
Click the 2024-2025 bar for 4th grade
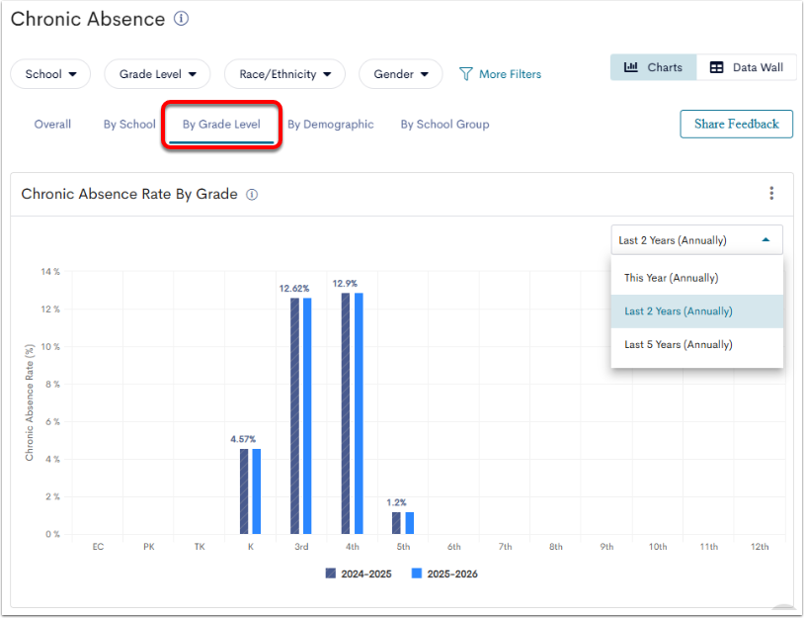[346, 413]
